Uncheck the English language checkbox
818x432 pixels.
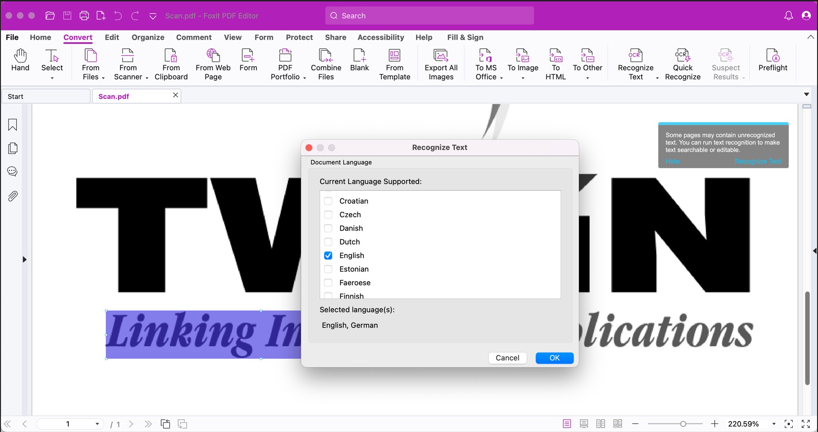click(328, 255)
